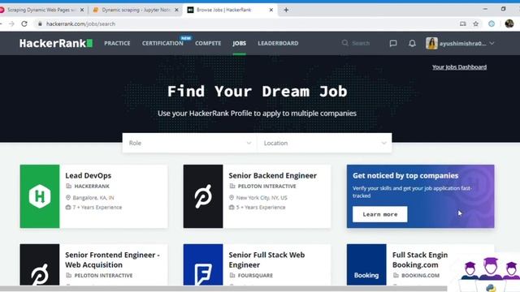This screenshot has width=520, height=292.
Task: Open the Certification menu item
Action: tap(162, 43)
